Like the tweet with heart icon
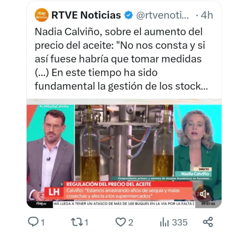This screenshot has height=233, width=230. point(121,222)
